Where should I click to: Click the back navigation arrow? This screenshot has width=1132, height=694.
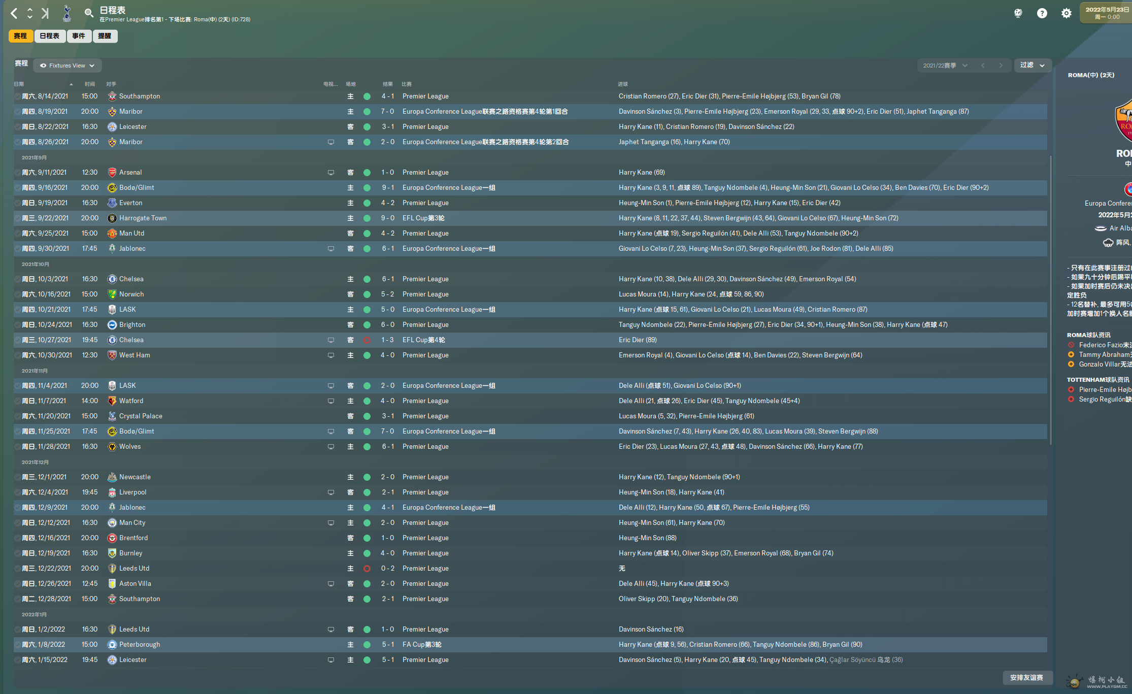coord(14,13)
